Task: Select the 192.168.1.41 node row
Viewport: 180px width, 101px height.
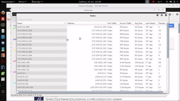Action: (x=91, y=66)
